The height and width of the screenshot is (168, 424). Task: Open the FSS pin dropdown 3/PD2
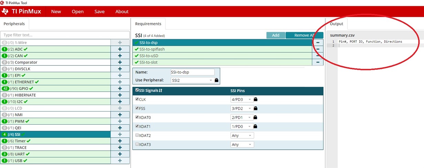click(242, 108)
